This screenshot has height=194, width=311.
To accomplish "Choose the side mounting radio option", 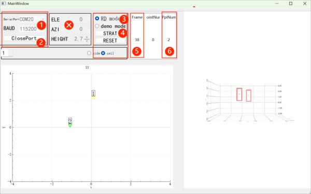I will [x=89, y=53].
